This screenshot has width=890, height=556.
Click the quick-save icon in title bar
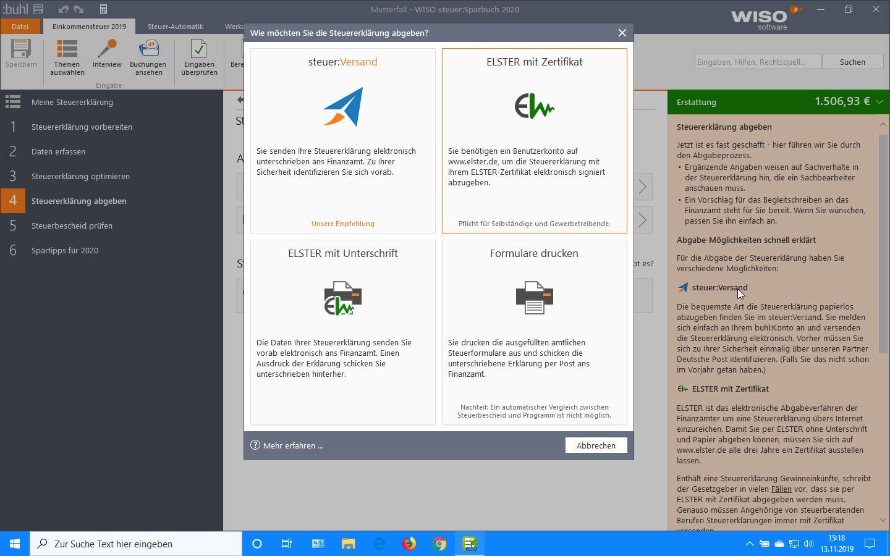pyautogui.click(x=38, y=9)
